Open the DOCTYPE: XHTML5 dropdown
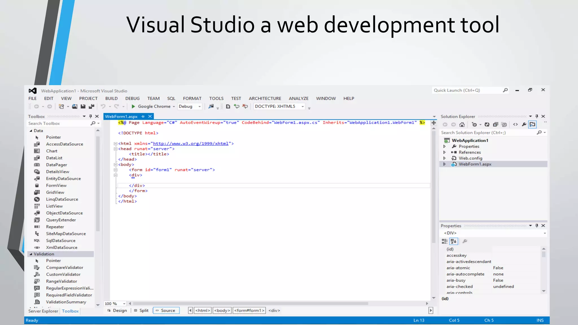This screenshot has width=578, height=325. tap(303, 107)
